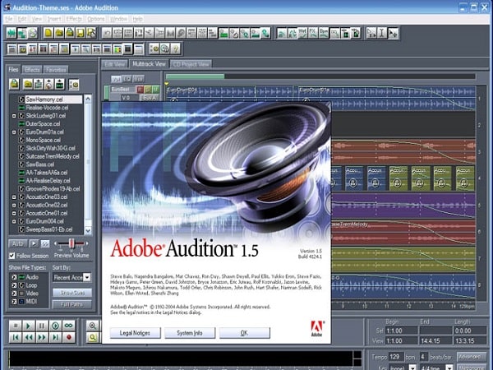Click the CD disc view toolbar icon
This screenshot has width=493, height=370.
33,33
